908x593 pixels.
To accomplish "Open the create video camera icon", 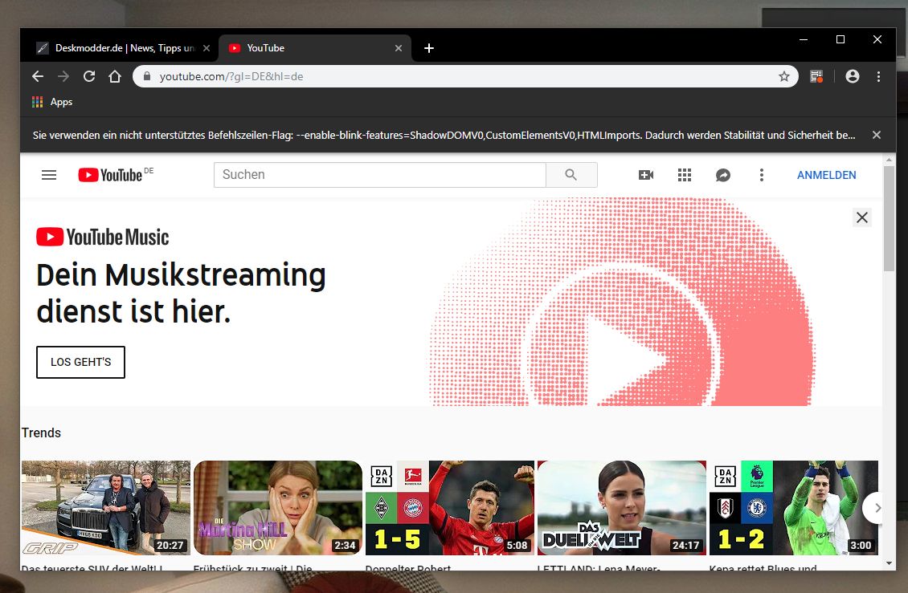I will tap(646, 175).
